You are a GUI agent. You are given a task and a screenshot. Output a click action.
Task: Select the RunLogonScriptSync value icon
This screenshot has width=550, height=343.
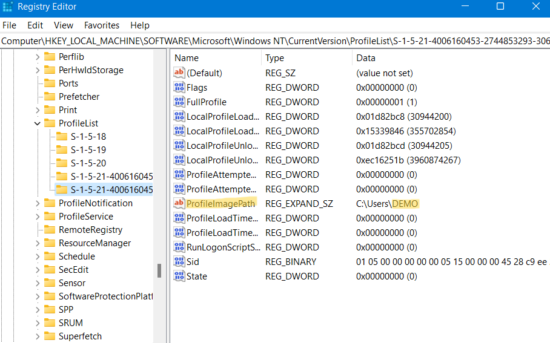(x=179, y=247)
